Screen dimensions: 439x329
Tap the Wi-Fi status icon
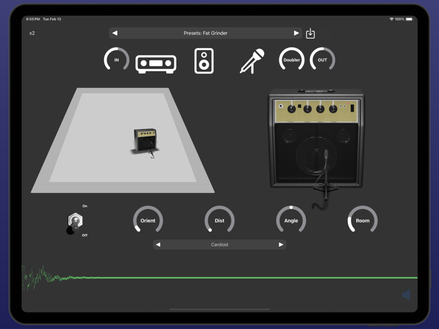[x=391, y=19]
